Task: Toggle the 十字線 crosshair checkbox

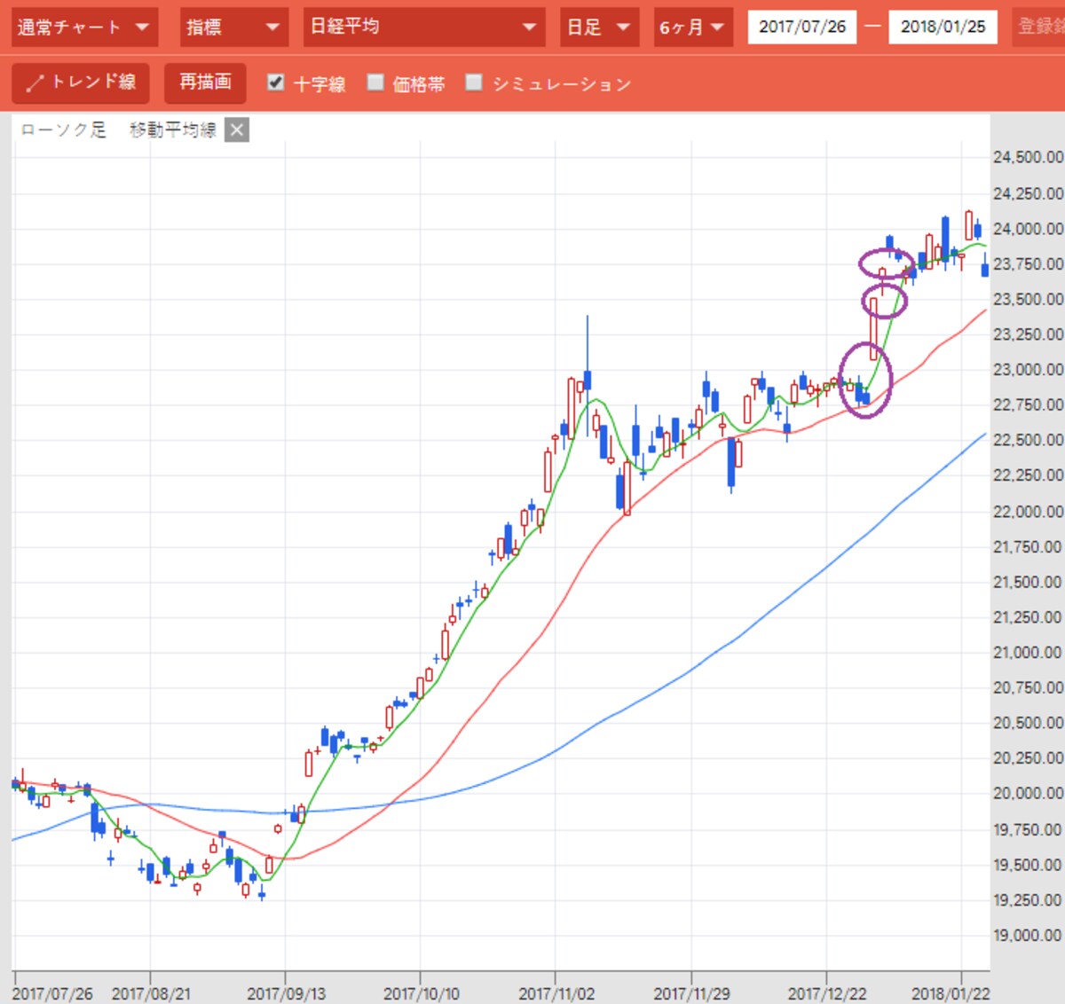Action: [x=276, y=82]
